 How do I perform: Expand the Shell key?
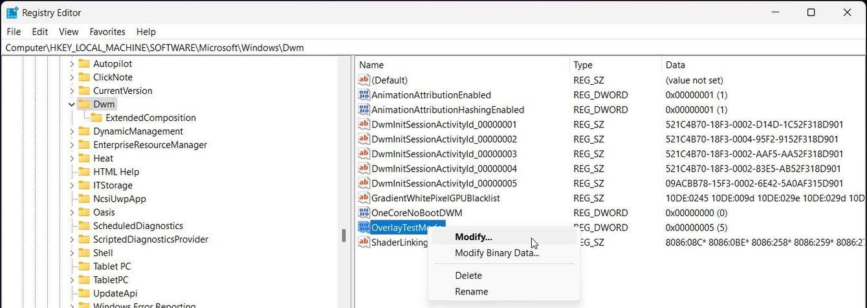point(71,253)
